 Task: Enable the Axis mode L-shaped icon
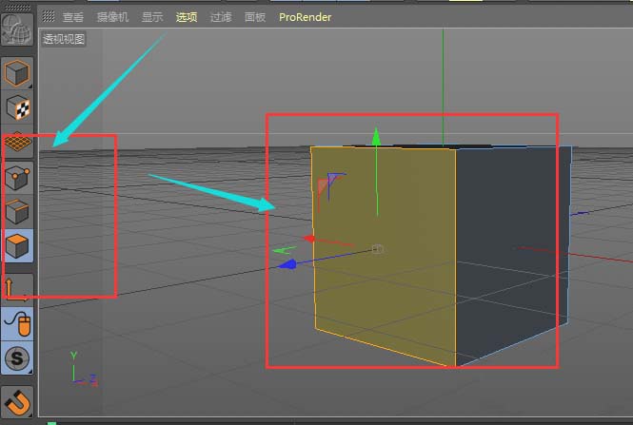(x=17, y=288)
